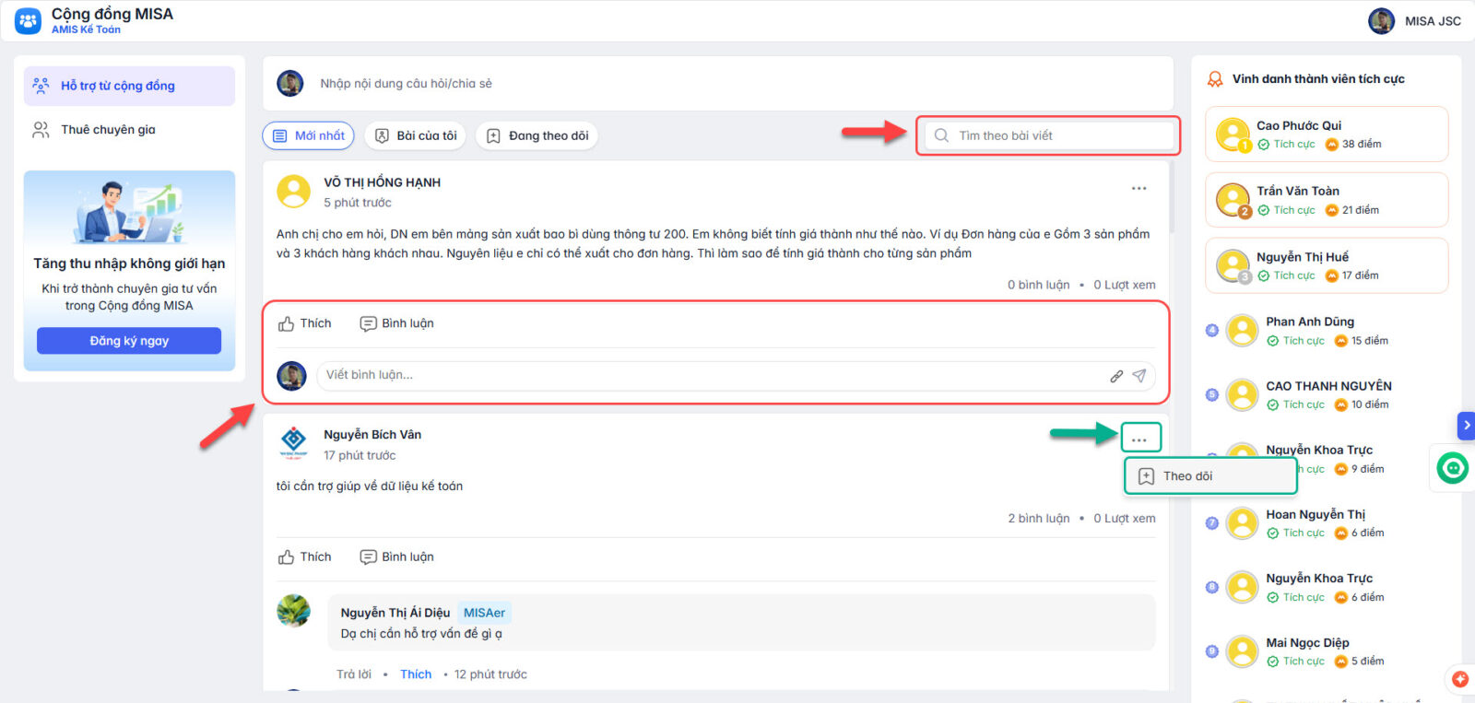Open Trần Văn Toàn's member card

(1327, 200)
